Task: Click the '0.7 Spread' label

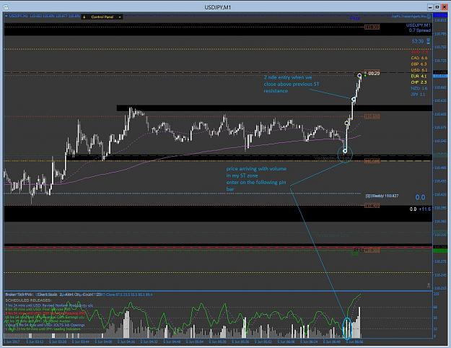Action: [420, 30]
